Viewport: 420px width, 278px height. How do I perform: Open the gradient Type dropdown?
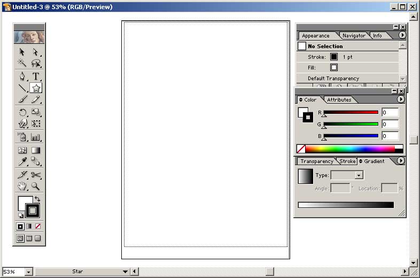click(359, 175)
